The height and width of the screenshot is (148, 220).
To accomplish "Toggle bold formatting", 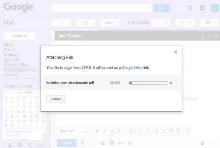I will pos(97,131).
